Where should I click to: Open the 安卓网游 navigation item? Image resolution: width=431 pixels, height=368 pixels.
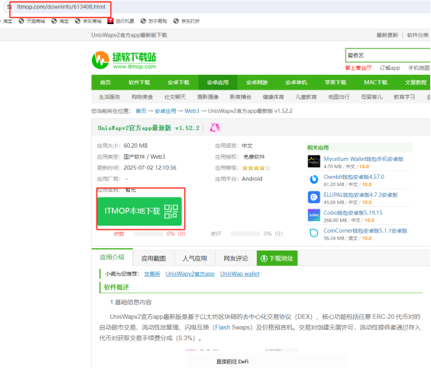[x=257, y=82]
